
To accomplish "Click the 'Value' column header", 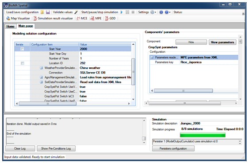I will pos(105,44).
